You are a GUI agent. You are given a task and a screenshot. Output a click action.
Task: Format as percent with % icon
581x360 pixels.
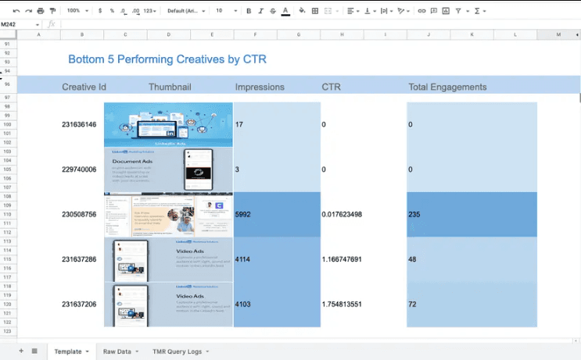tap(112, 11)
